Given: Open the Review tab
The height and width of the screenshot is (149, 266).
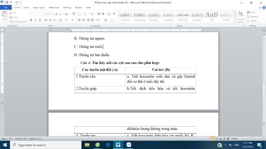Looking at the screenshot, I should coord(78,8).
